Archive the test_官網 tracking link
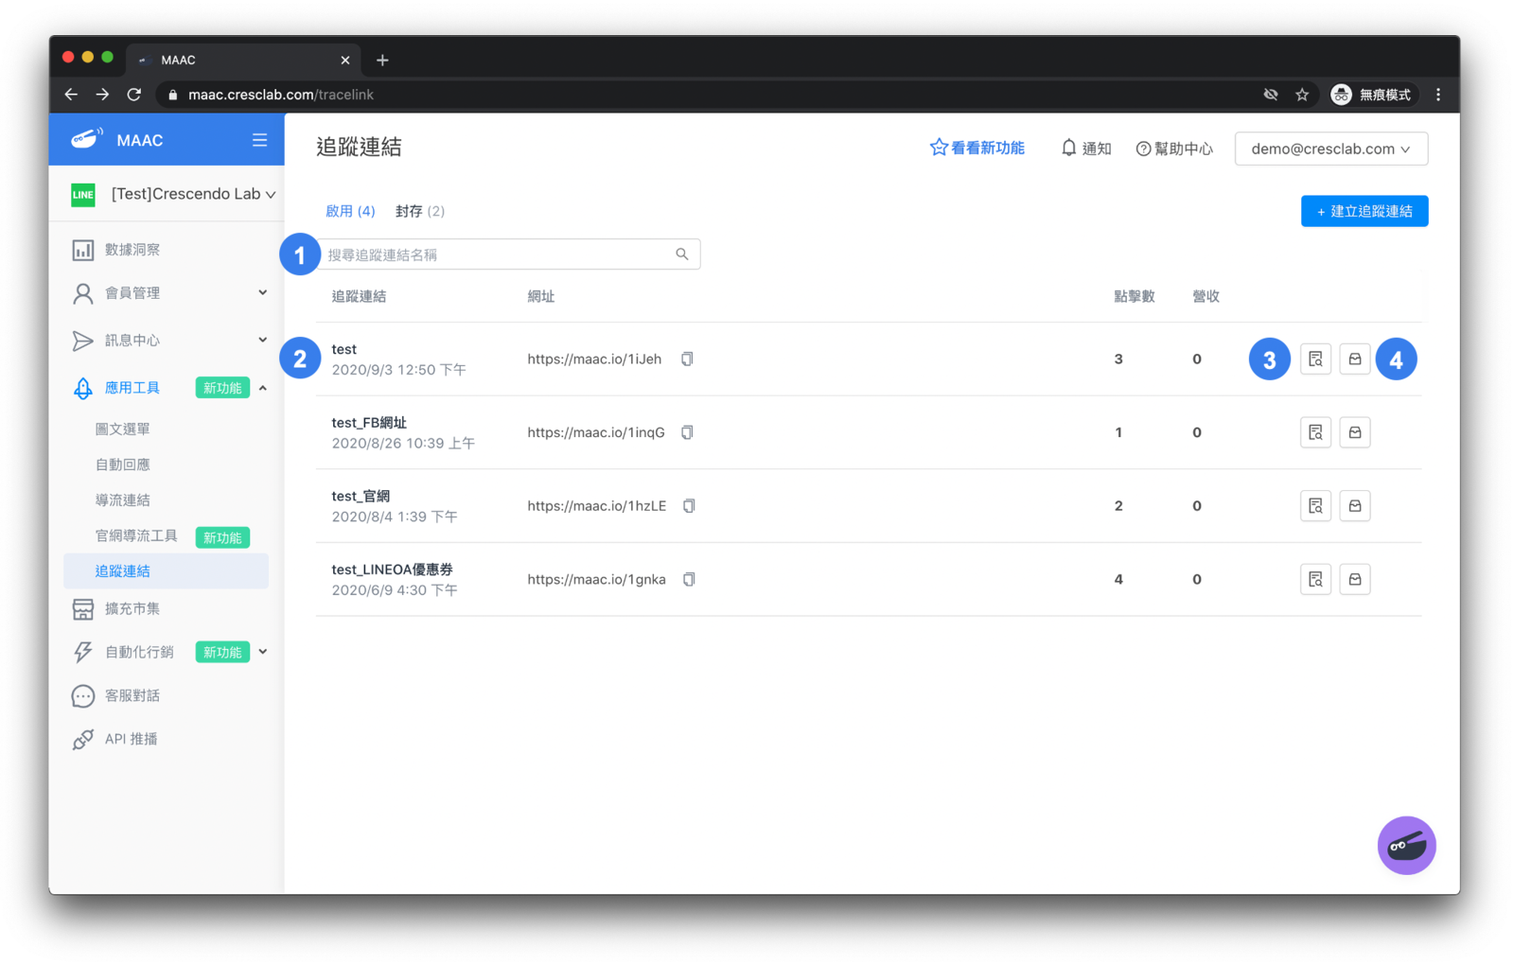The width and height of the screenshot is (1514, 964). coord(1355,506)
